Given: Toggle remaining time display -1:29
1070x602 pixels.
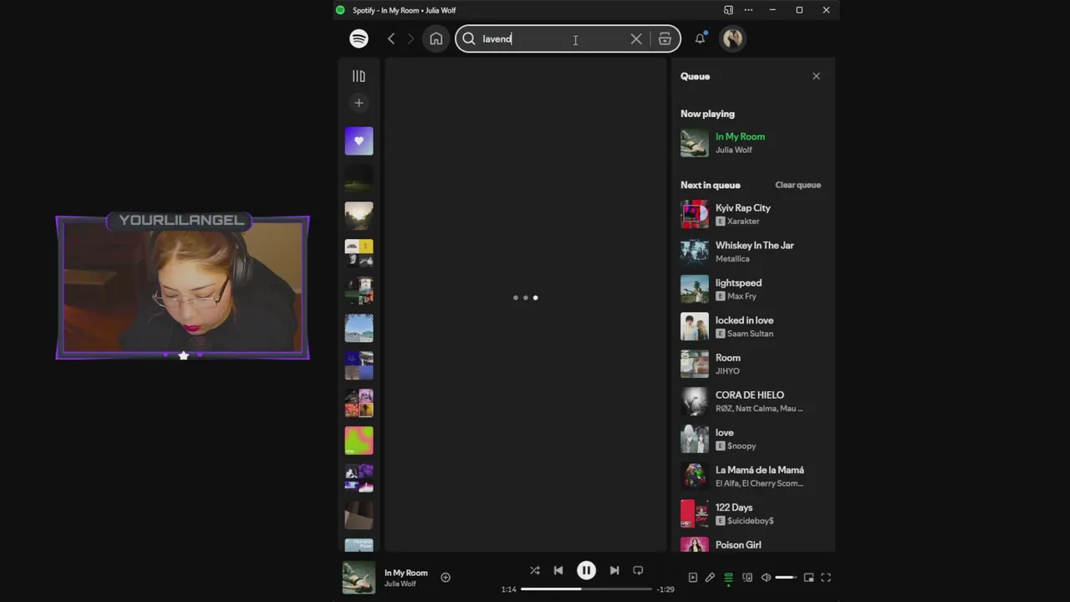Looking at the screenshot, I should tap(665, 589).
